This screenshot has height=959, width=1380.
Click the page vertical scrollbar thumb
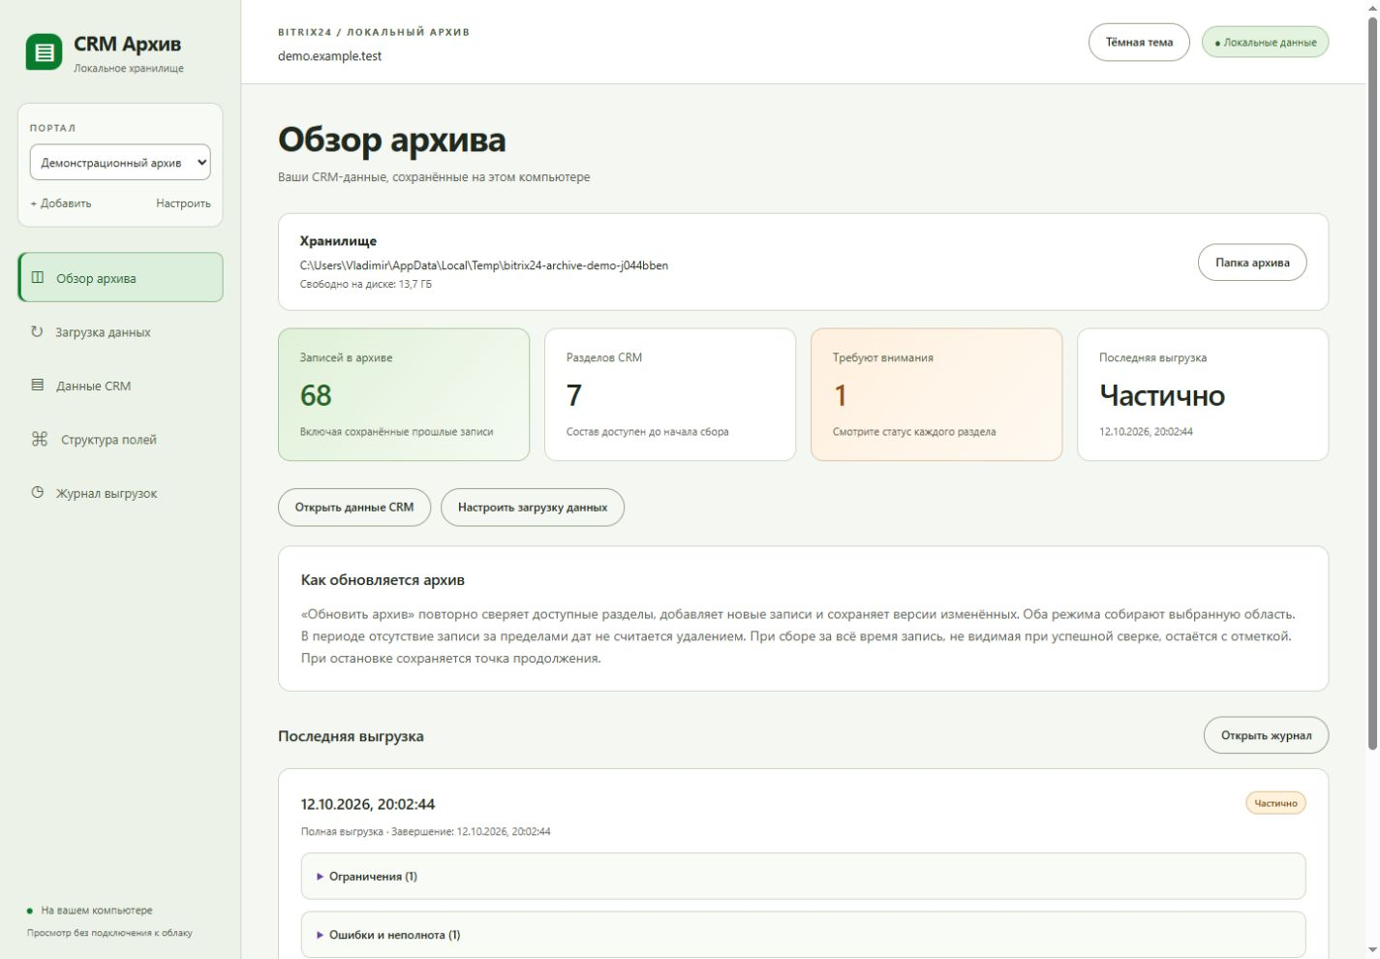(x=1372, y=383)
